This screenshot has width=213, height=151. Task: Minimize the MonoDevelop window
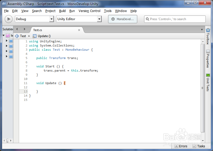click(188, 3)
